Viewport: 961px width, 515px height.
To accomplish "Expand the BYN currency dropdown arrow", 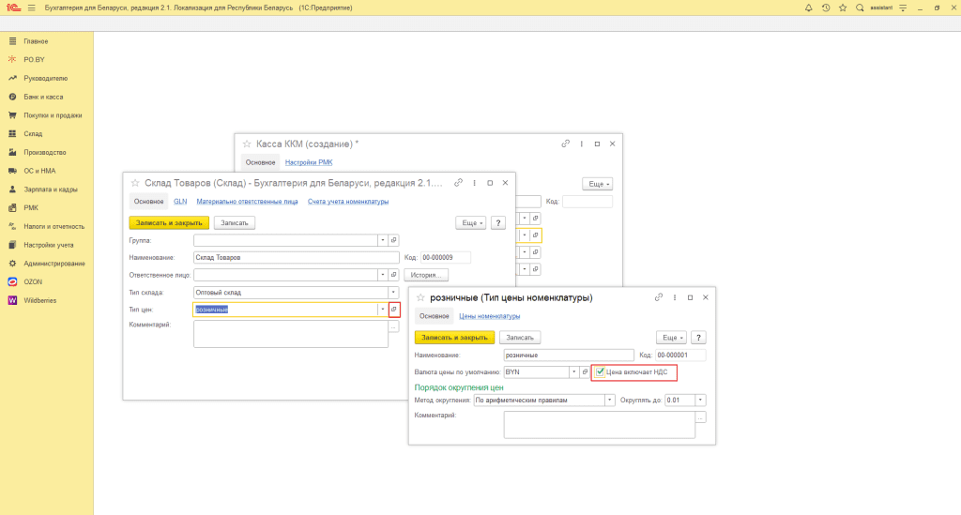I will click(x=573, y=372).
